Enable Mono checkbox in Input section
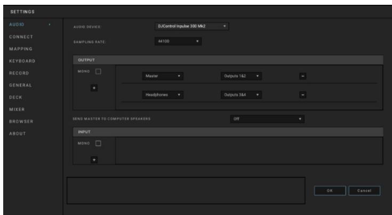The width and height of the screenshot is (392, 215). tap(98, 144)
